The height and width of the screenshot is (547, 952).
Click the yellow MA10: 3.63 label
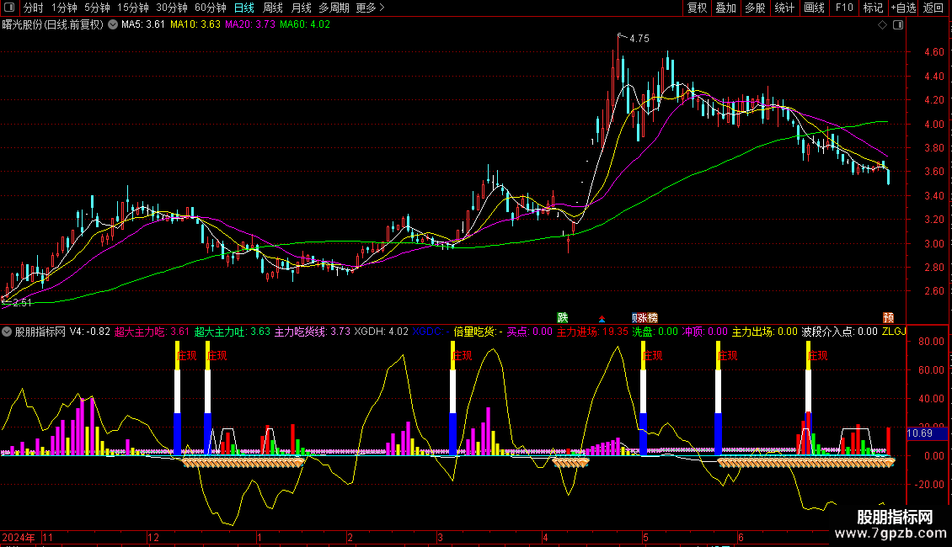195,25
